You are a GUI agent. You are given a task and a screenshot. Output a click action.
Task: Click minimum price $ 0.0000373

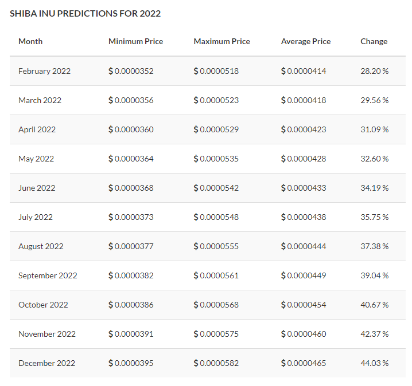[x=131, y=217]
